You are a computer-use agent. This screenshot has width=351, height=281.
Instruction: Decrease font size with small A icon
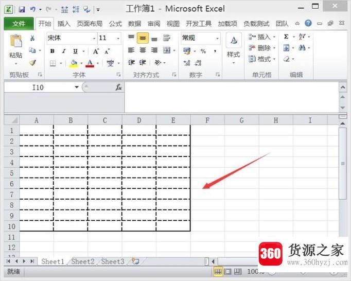coord(107,51)
